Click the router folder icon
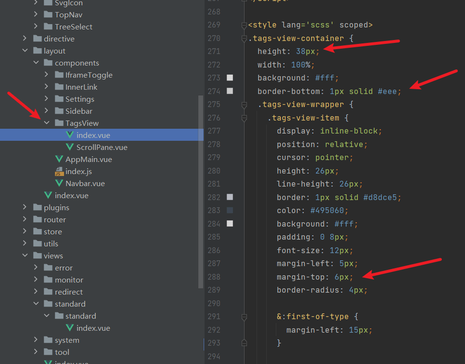 pyautogui.click(x=38, y=219)
